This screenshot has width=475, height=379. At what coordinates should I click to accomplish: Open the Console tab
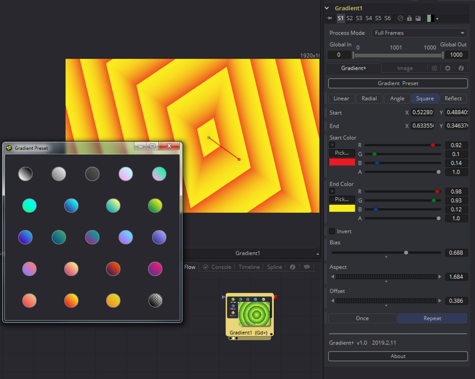pos(218,267)
